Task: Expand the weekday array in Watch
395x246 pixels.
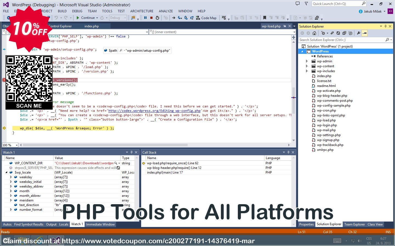Action: point(11,177)
